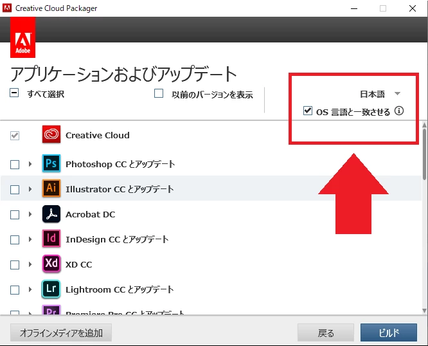The image size is (428, 346).
Task: Expand Photoshop CC update list
Action: pyautogui.click(x=30, y=164)
